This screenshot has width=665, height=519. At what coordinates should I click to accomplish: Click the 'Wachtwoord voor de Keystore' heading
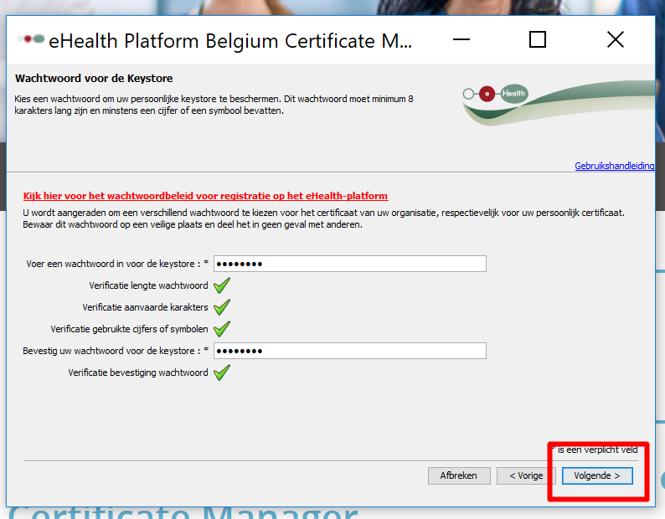[x=94, y=79]
